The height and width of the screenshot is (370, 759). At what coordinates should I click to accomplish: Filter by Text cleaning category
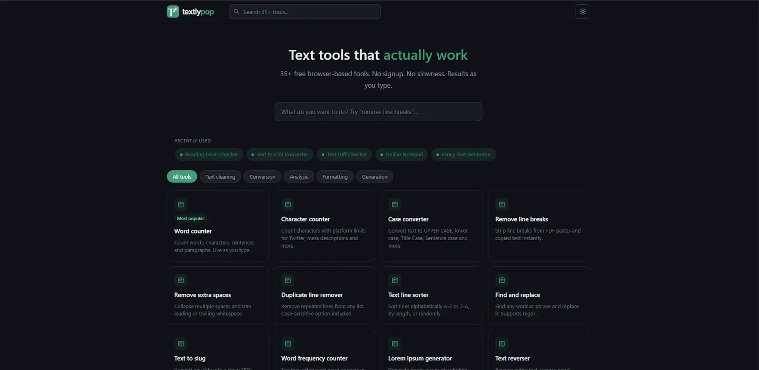coord(220,177)
